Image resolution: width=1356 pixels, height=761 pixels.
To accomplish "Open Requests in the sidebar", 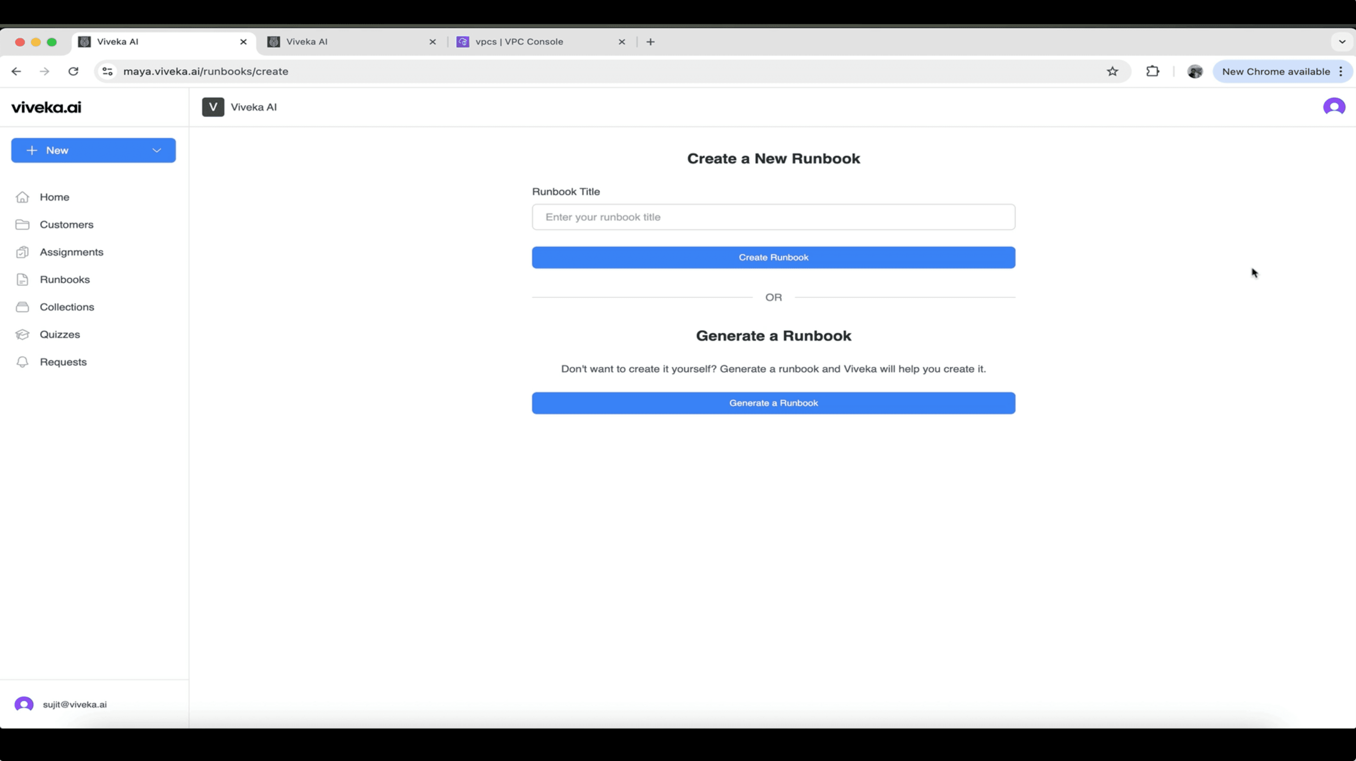I will coord(63,362).
